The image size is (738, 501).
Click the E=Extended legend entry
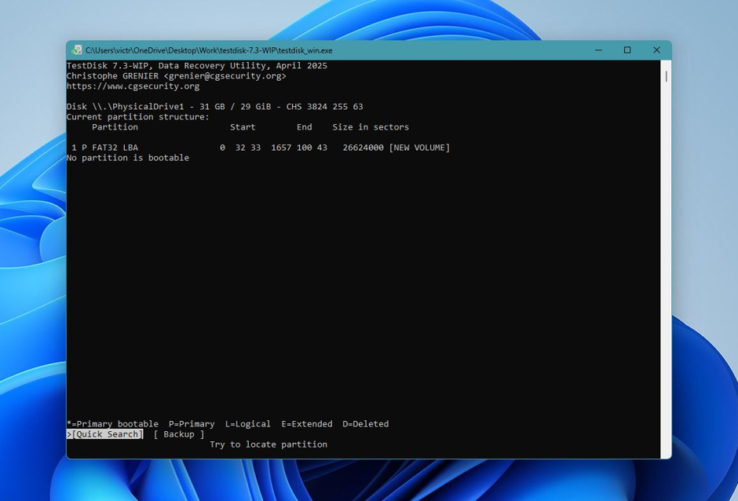click(307, 424)
